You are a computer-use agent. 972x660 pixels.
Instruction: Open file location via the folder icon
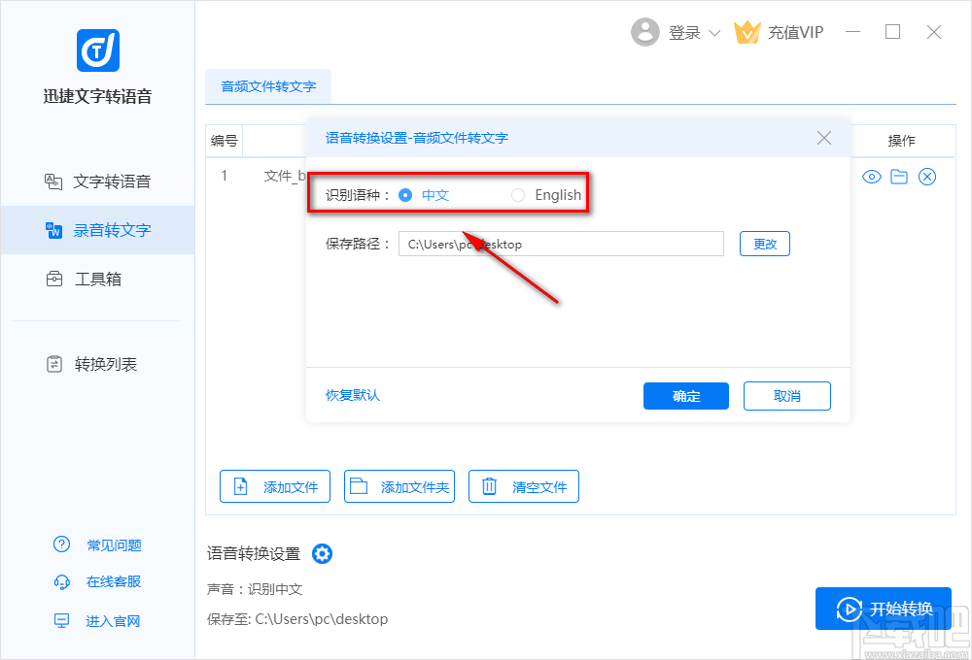(899, 176)
